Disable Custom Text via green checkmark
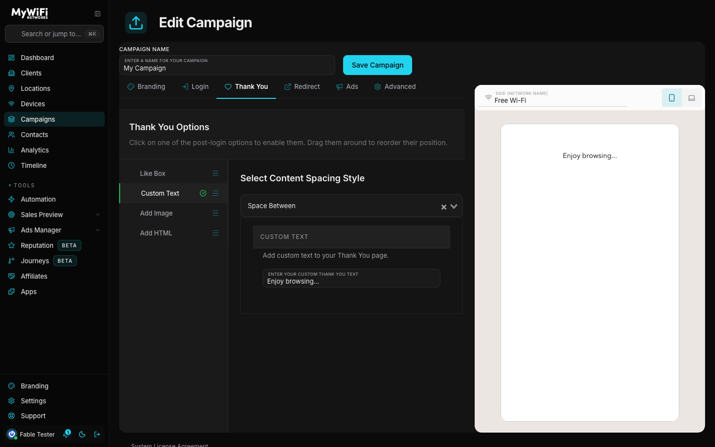This screenshot has width=715, height=447. [203, 193]
